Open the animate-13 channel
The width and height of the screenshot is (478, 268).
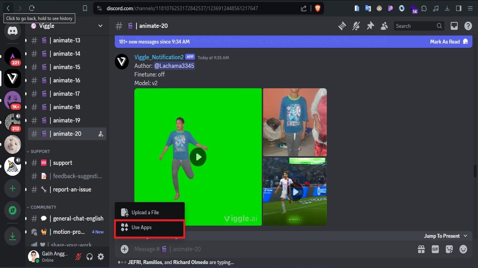[67, 40]
